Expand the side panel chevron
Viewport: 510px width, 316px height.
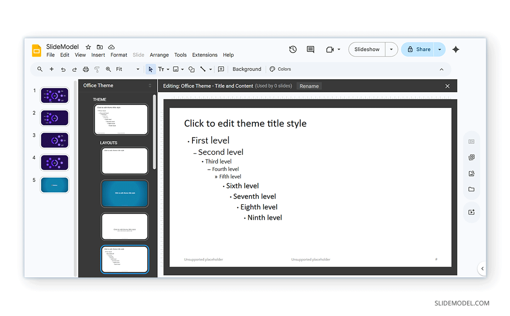(x=482, y=269)
